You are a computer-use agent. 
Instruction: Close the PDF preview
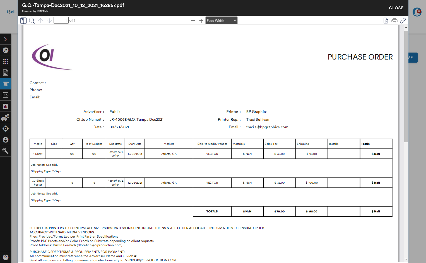click(396, 8)
